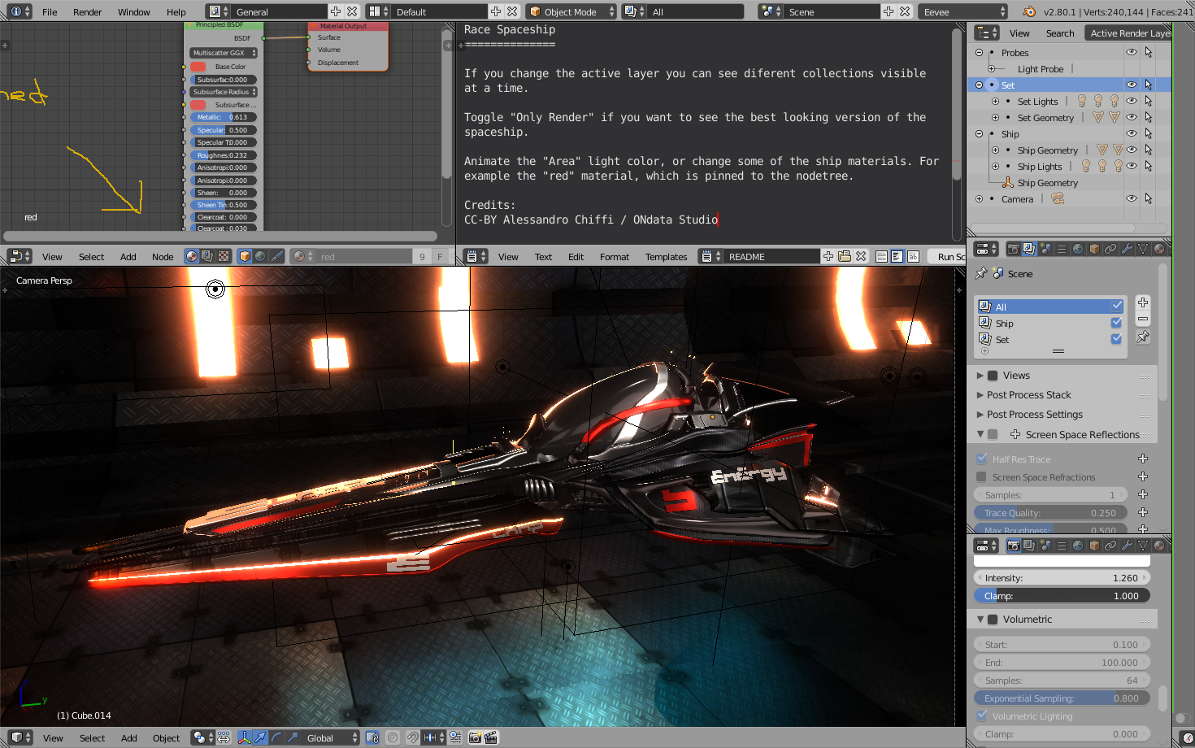1195x748 pixels.
Task: Open the Templates menu in text editor
Action: tap(666, 257)
